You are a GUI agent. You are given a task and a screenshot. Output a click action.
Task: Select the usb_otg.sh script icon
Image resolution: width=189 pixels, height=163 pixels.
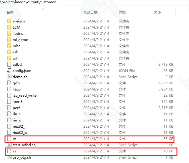point(9,157)
